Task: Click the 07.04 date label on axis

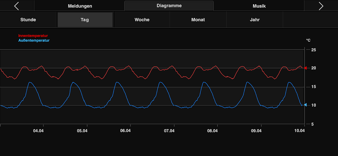Action: 169,131
